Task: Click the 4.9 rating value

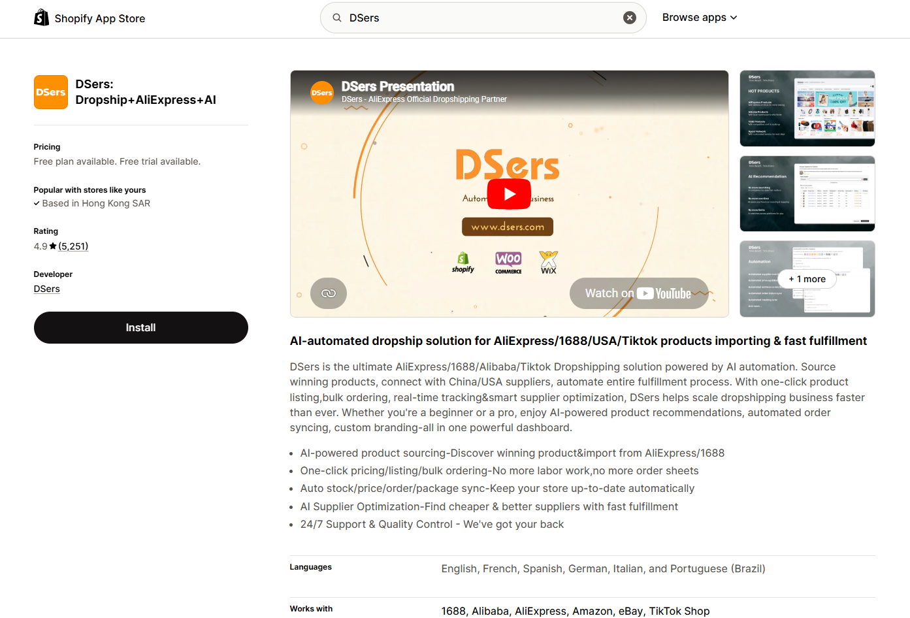Action: pos(41,246)
